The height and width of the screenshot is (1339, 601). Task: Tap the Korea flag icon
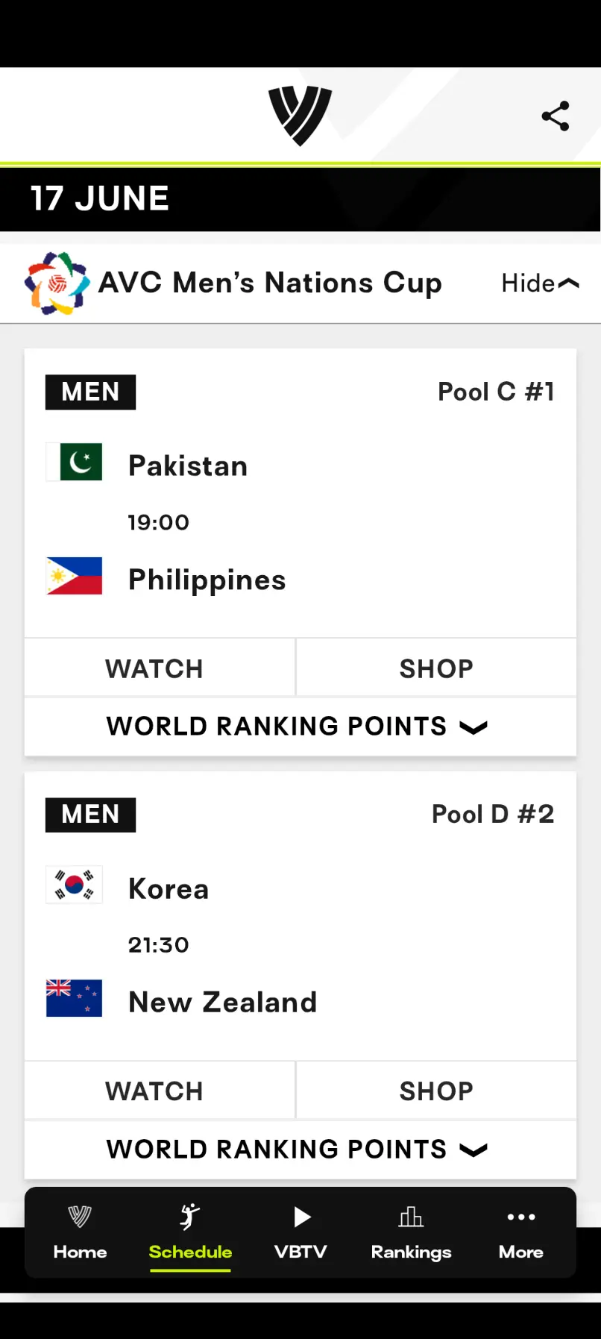74,885
